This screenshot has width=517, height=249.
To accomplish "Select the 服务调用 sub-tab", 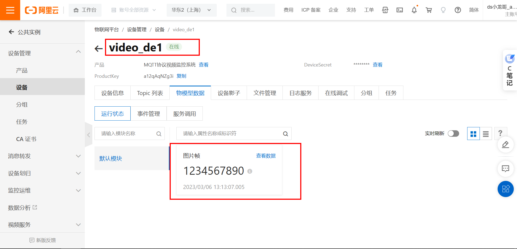I will 185,114.
